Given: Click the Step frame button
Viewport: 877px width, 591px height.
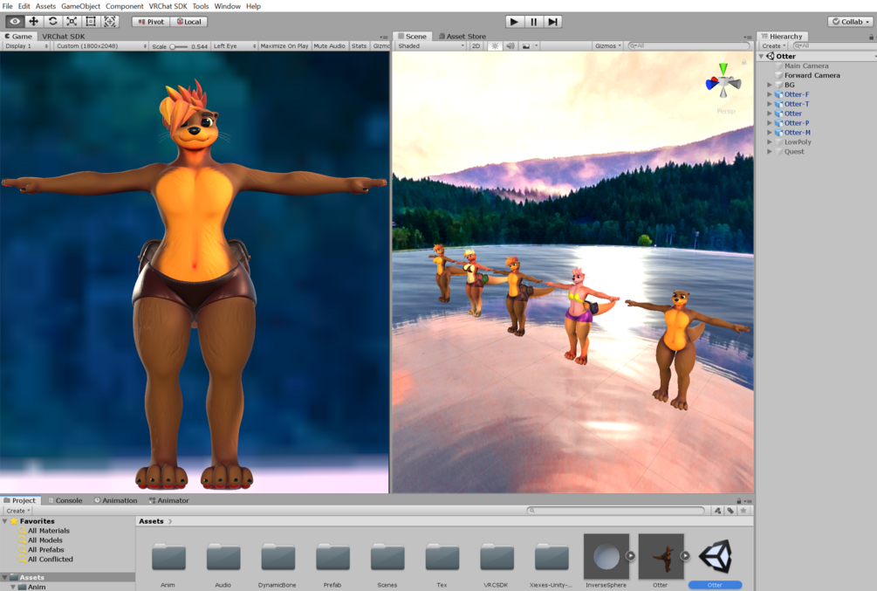Looking at the screenshot, I should pyautogui.click(x=552, y=22).
